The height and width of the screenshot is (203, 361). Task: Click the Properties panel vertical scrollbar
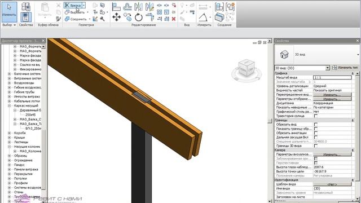pyautogui.click(x=357, y=128)
